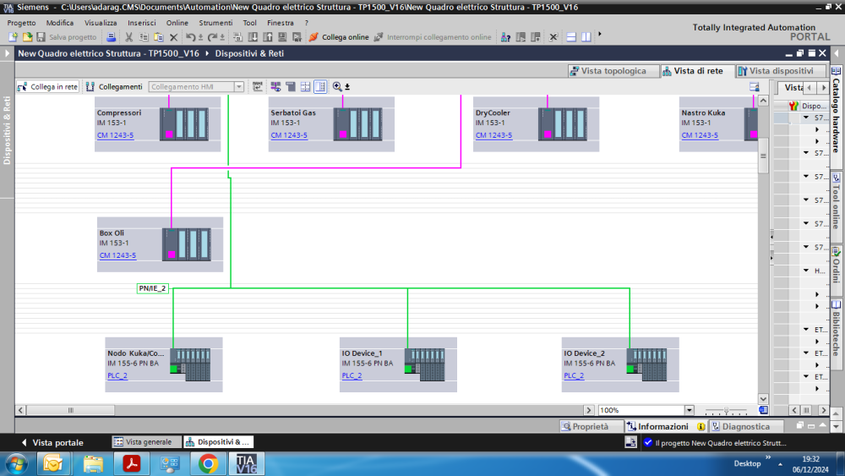Viewport: 845px width, 476px height.
Task: Click the CM 1243-5 link under Box Oli
Action: pyautogui.click(x=117, y=255)
